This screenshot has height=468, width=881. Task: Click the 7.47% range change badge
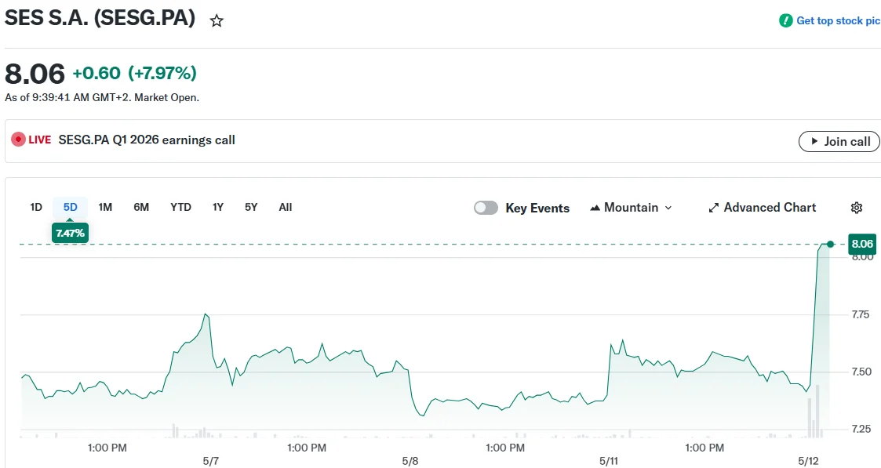pyautogui.click(x=71, y=233)
